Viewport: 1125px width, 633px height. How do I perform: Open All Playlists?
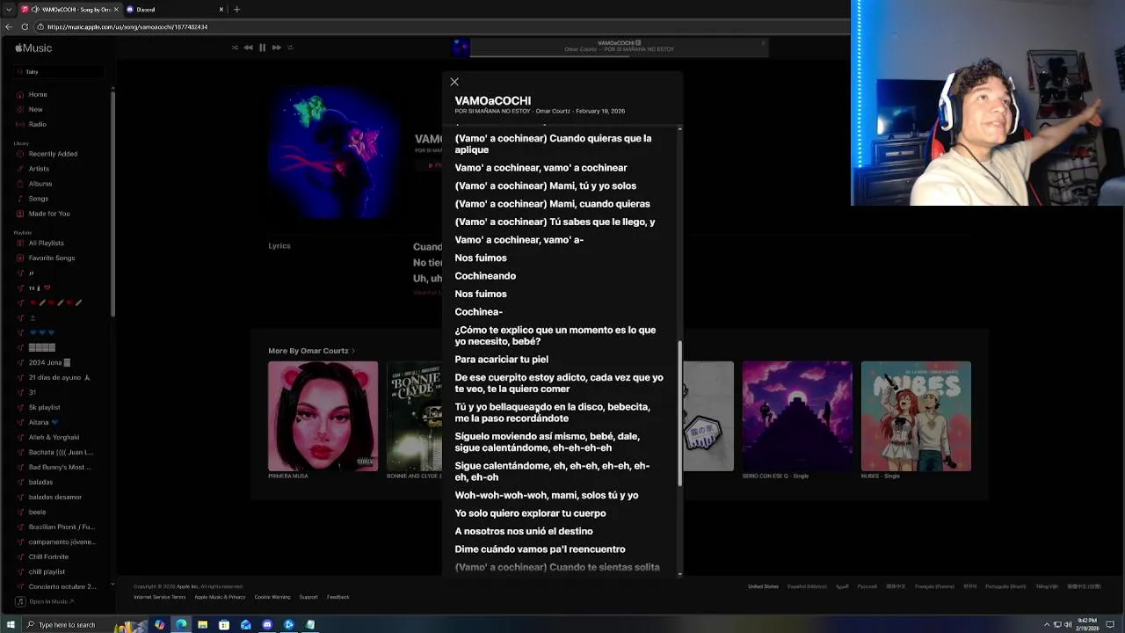[46, 244]
